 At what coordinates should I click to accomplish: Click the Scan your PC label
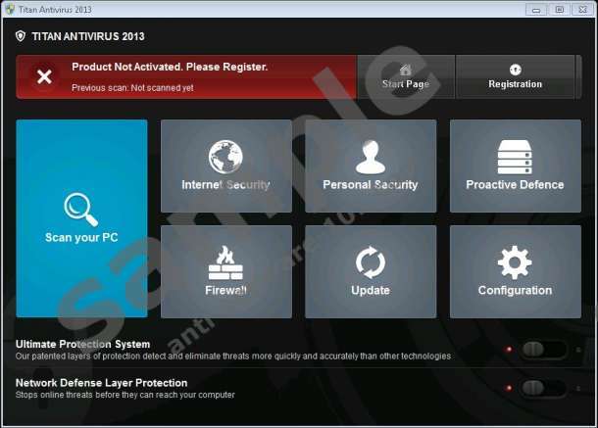(x=81, y=238)
